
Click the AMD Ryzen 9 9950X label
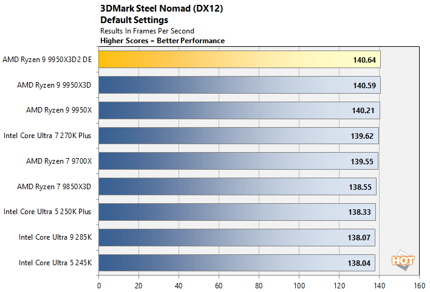pyautogui.click(x=59, y=110)
